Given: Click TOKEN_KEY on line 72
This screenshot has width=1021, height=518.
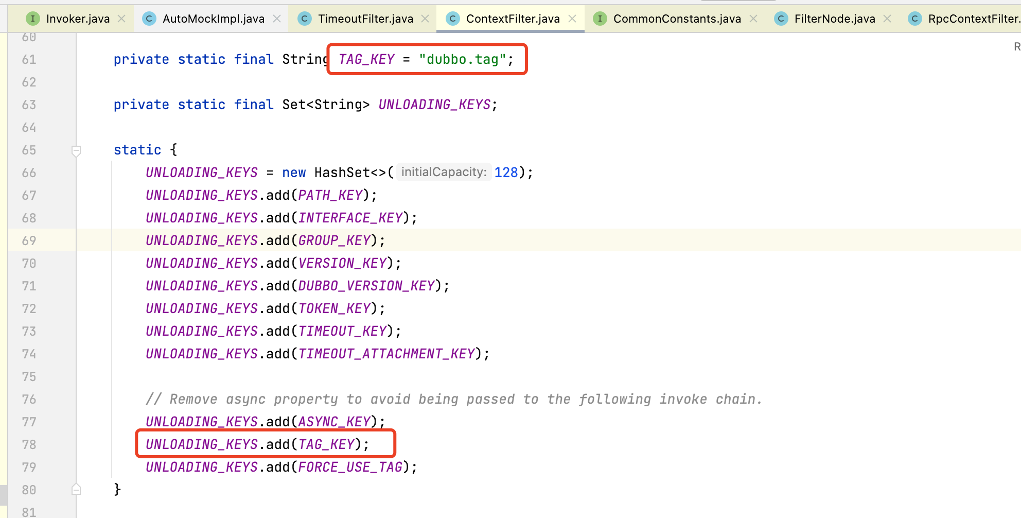Looking at the screenshot, I should [x=335, y=309].
